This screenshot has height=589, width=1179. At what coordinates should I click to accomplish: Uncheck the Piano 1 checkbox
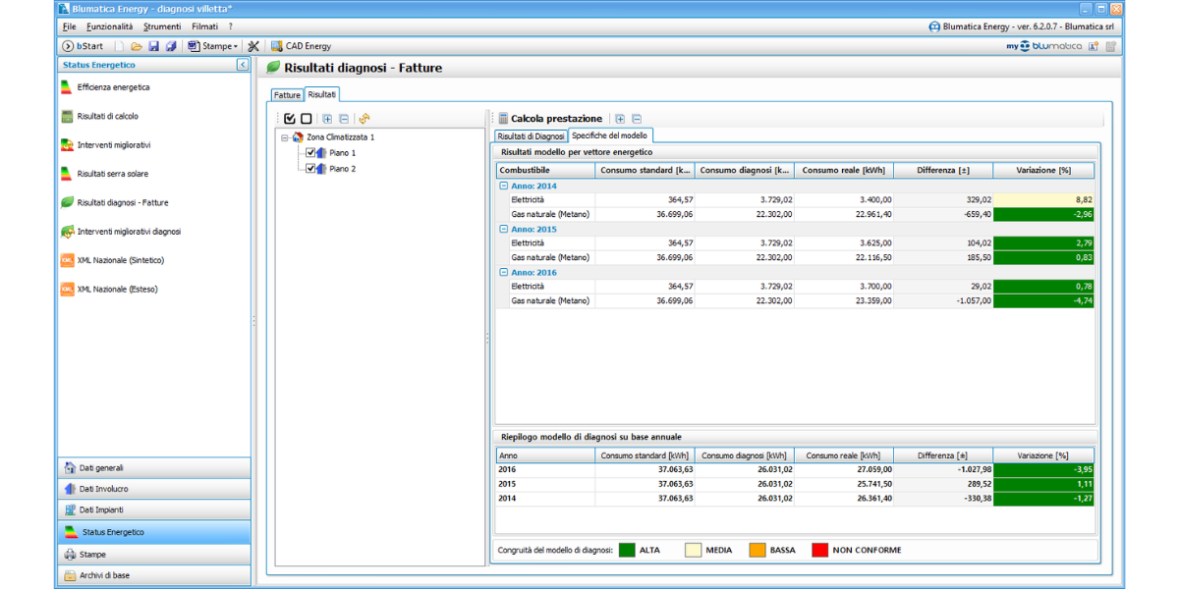click(x=310, y=153)
